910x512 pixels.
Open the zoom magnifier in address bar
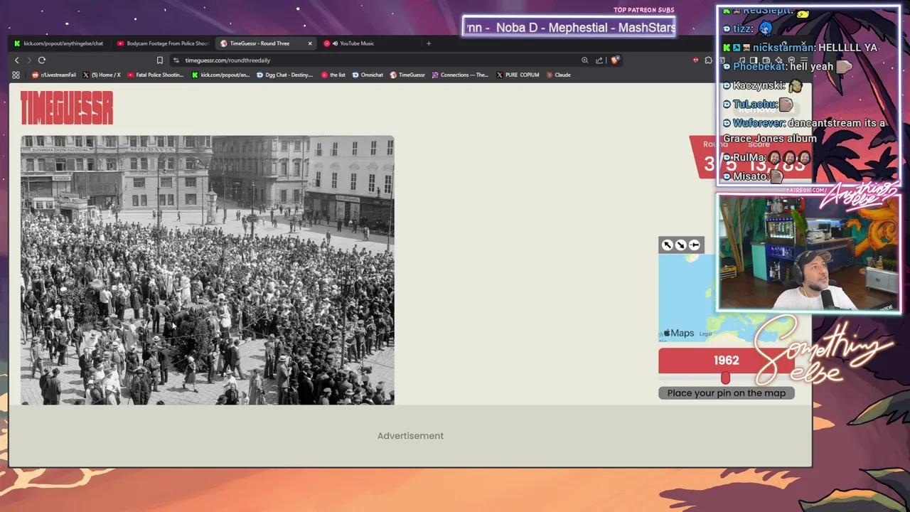(x=584, y=60)
